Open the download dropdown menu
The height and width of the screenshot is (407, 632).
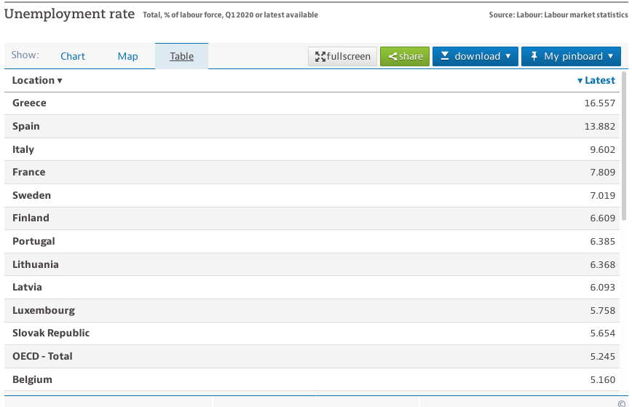click(x=475, y=56)
